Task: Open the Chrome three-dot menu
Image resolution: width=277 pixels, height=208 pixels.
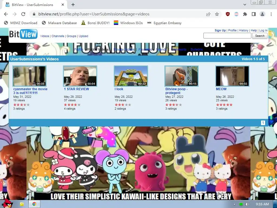Action: tap(271, 14)
